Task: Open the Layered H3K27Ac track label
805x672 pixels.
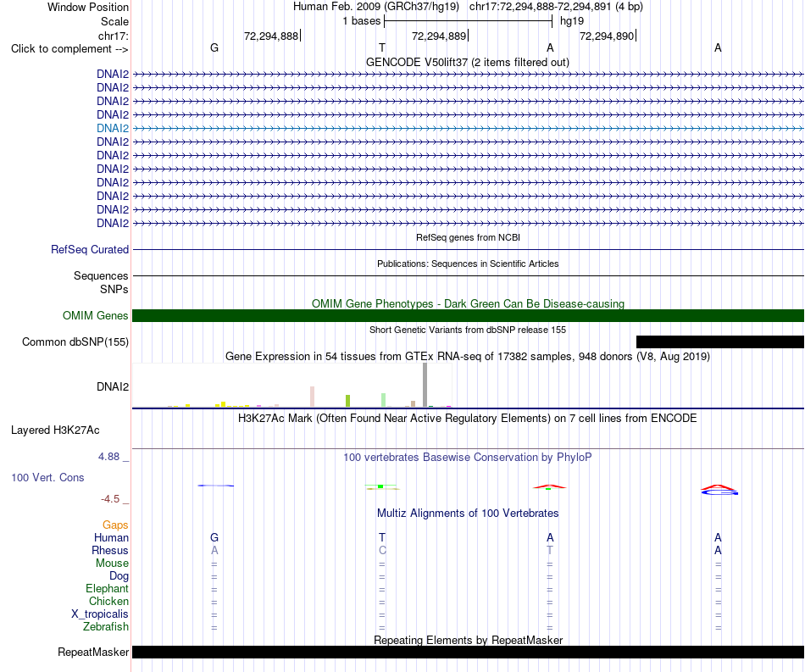Action: (55, 430)
